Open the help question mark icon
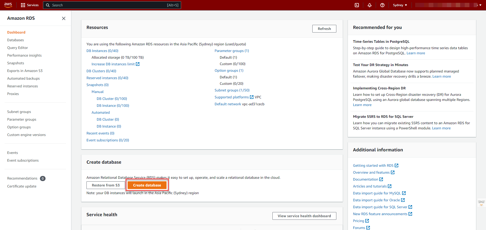 coord(382,5)
